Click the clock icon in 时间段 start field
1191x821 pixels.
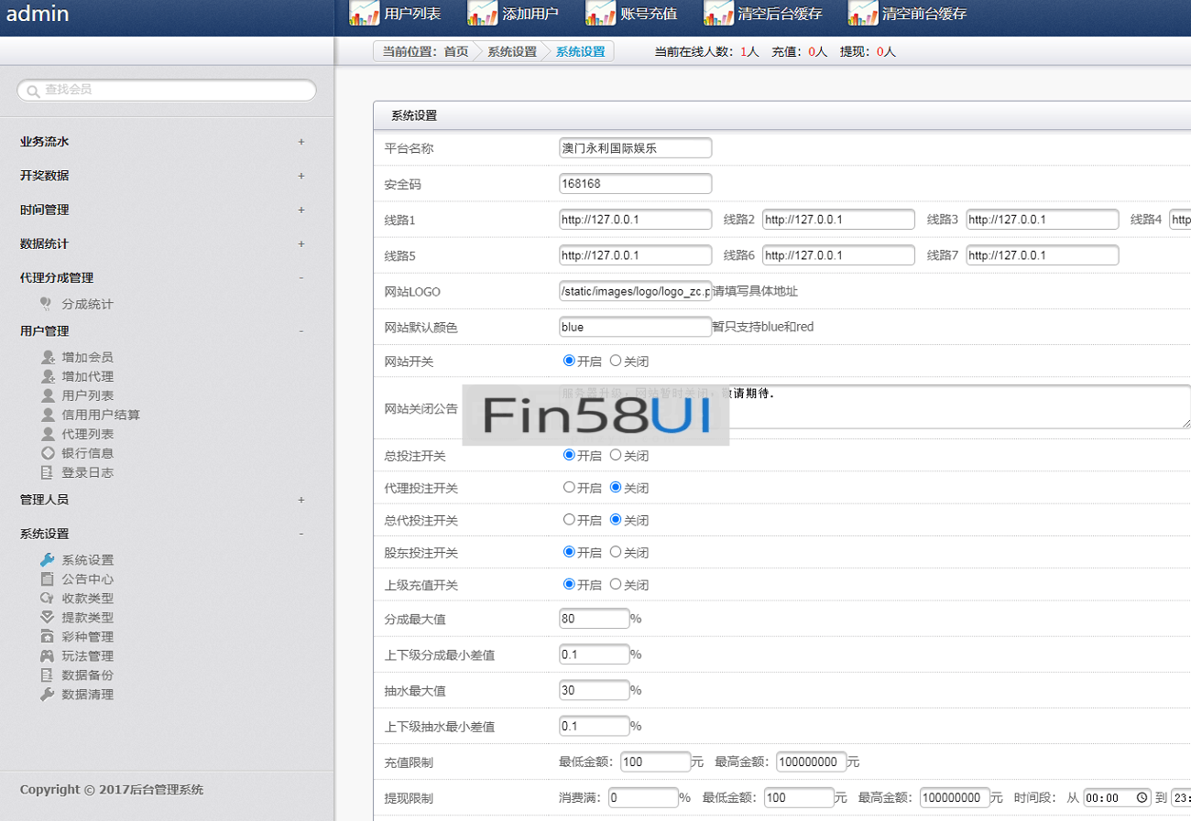point(1142,797)
